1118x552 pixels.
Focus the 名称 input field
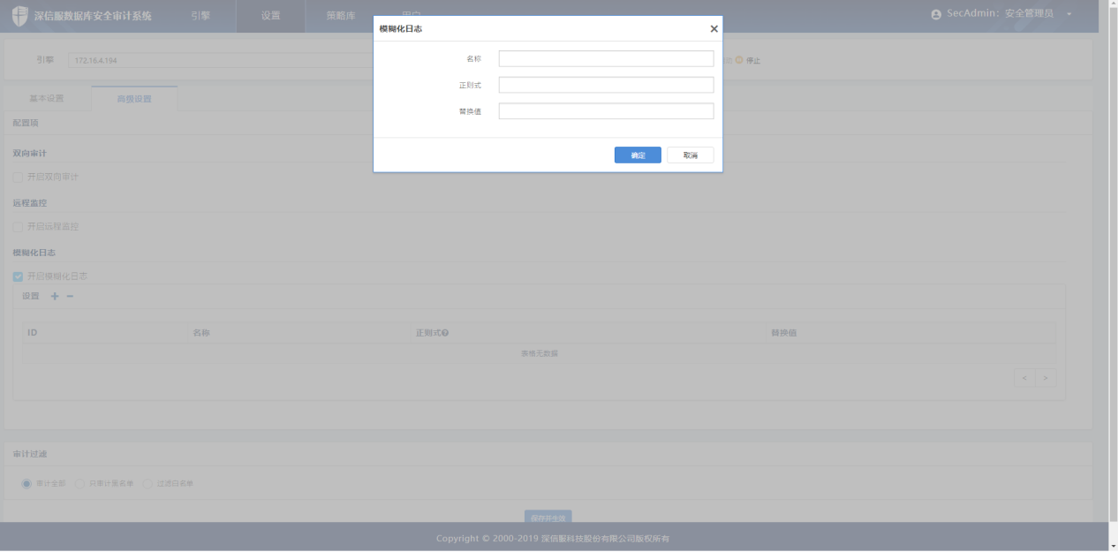point(606,58)
